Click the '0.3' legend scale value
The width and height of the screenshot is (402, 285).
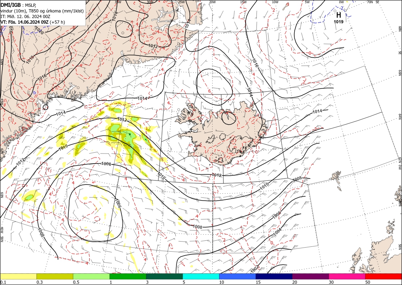[x=39, y=282]
